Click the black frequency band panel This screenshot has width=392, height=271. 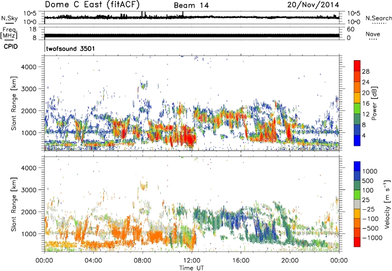pyautogui.click(x=192, y=33)
